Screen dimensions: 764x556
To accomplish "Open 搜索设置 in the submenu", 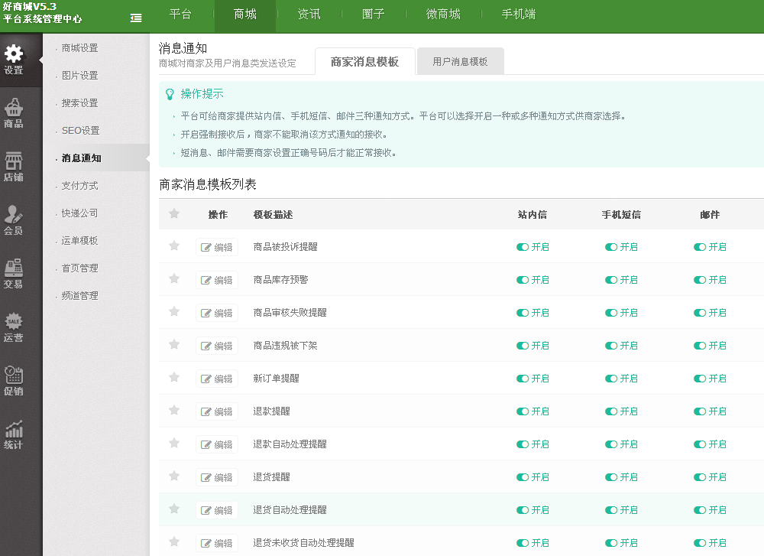I will pyautogui.click(x=80, y=103).
